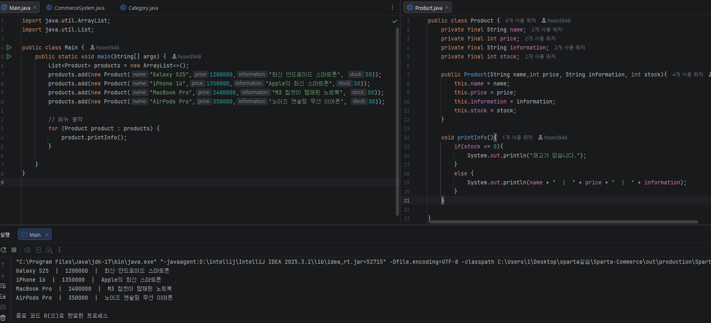Click java.exe command line in console
The width and height of the screenshot is (711, 323).
pyautogui.click(x=363, y=262)
